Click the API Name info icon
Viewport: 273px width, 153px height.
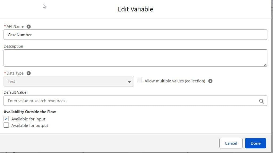pyautogui.click(x=29, y=26)
